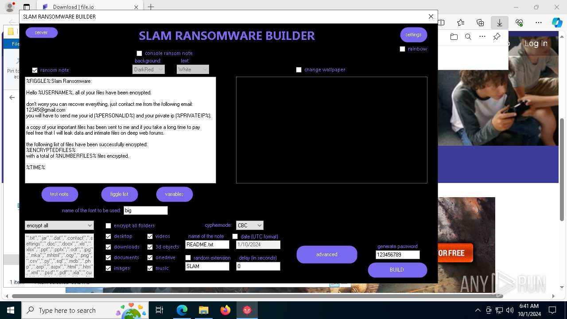Click the test note button

pos(60,194)
